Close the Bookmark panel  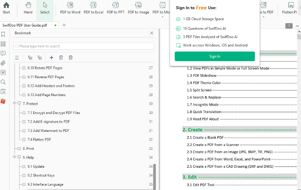pos(152,33)
